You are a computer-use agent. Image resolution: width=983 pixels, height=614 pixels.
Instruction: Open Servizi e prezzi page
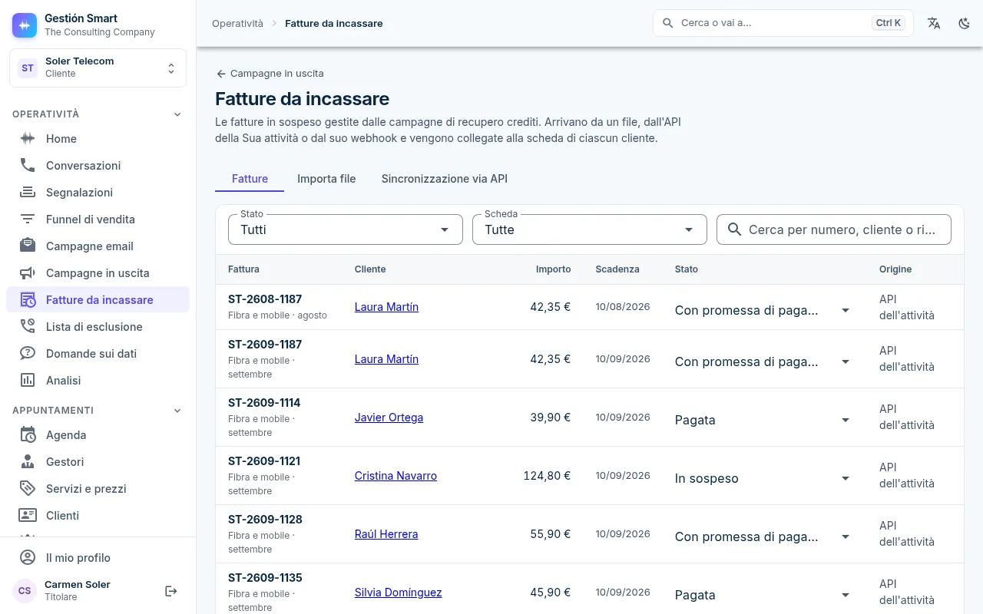point(98,489)
